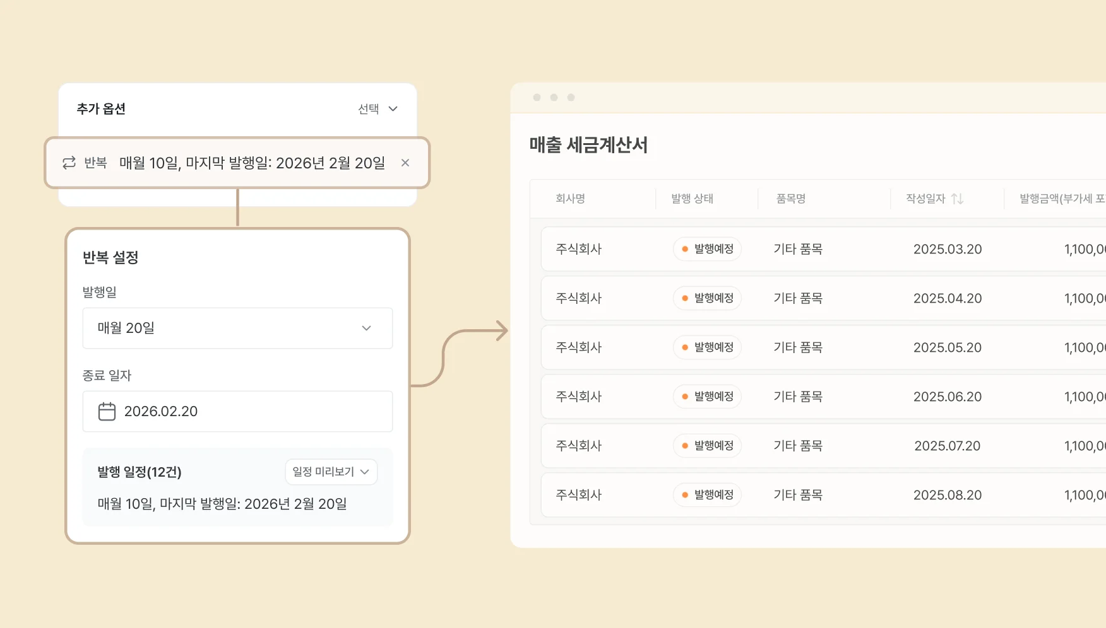Screen dimensions: 1106x628
Task: Expand the 일정 미리보기 preview
Action: tap(331, 472)
